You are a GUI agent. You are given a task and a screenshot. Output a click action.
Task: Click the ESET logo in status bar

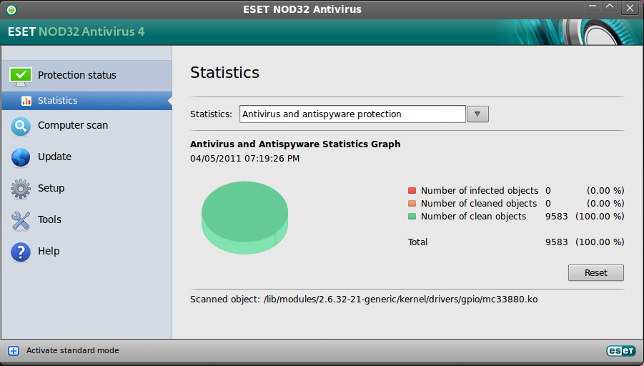pos(621,351)
